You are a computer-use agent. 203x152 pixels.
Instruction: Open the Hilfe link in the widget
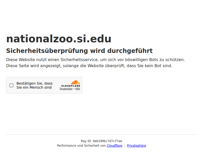coord(77,89)
